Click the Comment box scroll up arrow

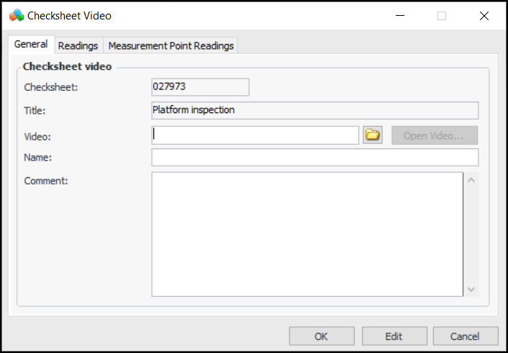click(x=471, y=179)
